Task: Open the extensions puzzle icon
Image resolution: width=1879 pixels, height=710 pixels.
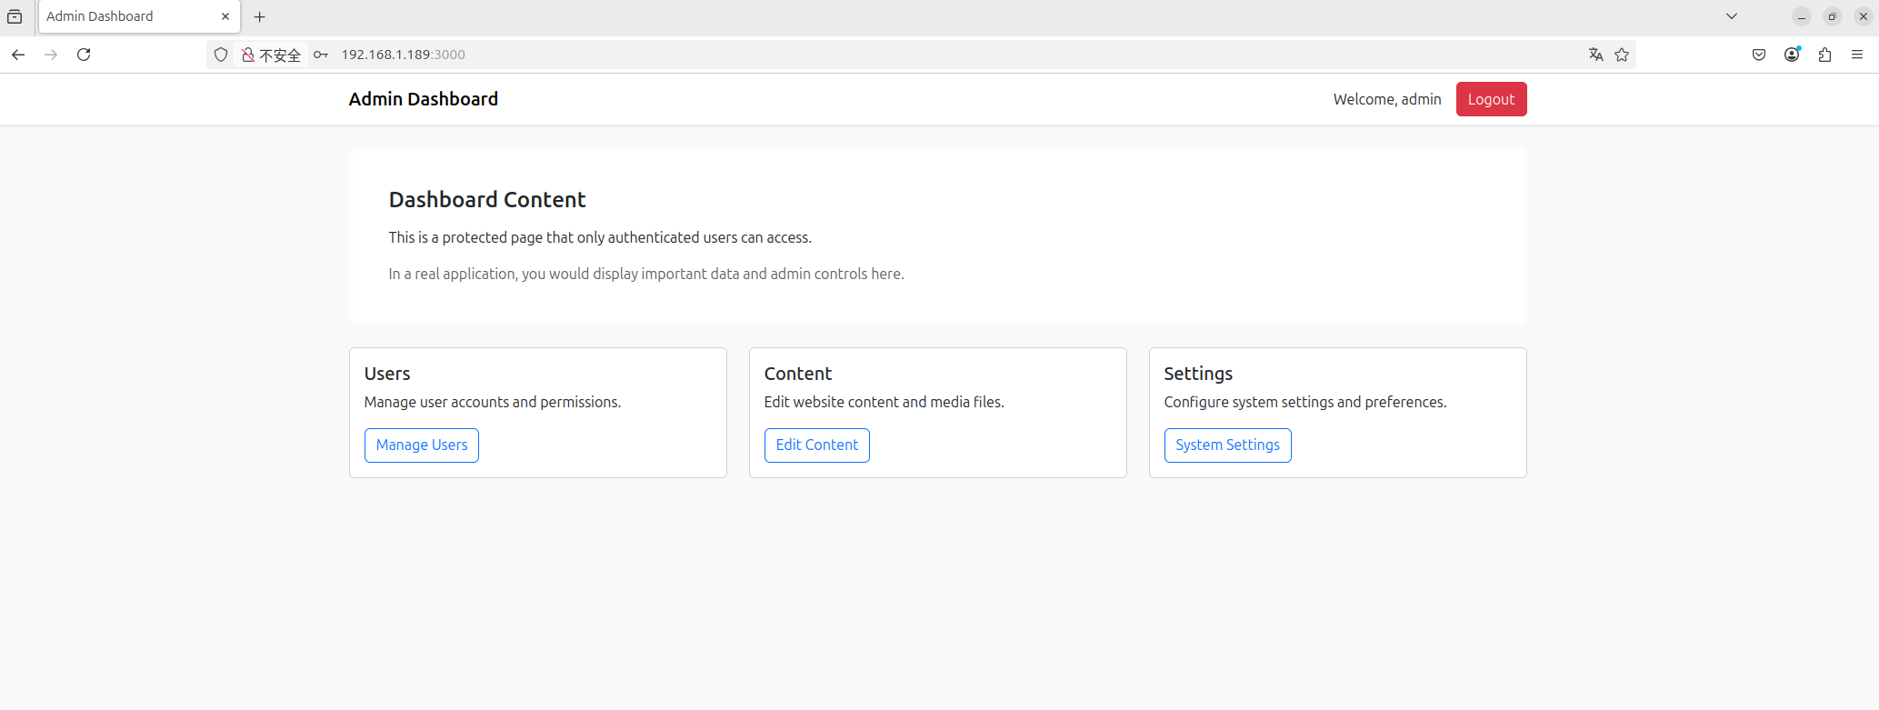Action: point(1824,55)
